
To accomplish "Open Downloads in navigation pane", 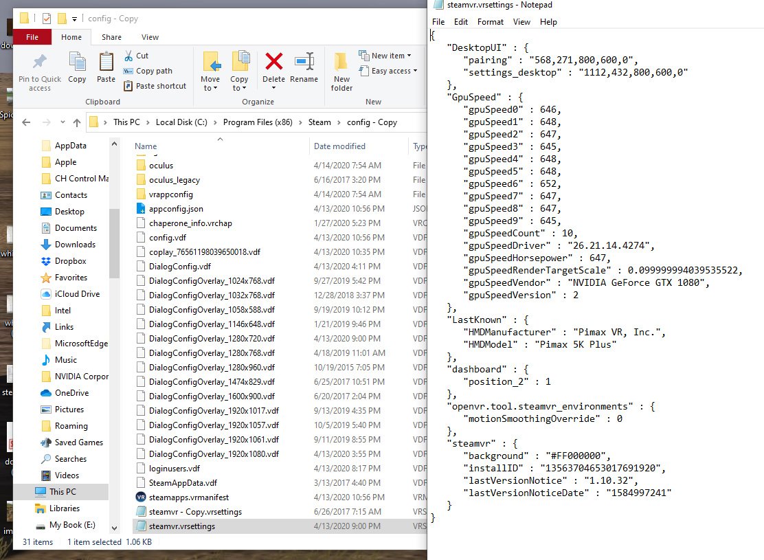I will coord(75,245).
